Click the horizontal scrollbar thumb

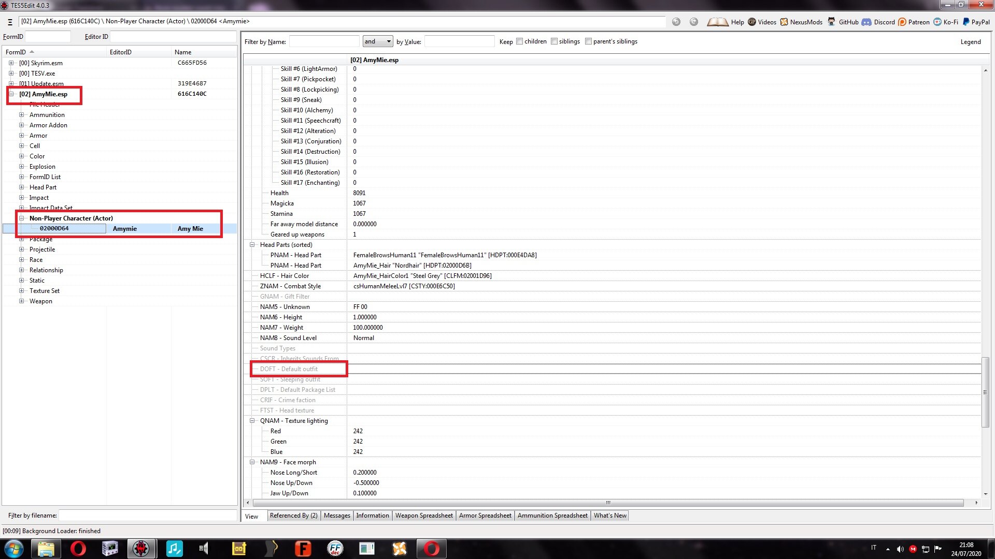click(608, 503)
